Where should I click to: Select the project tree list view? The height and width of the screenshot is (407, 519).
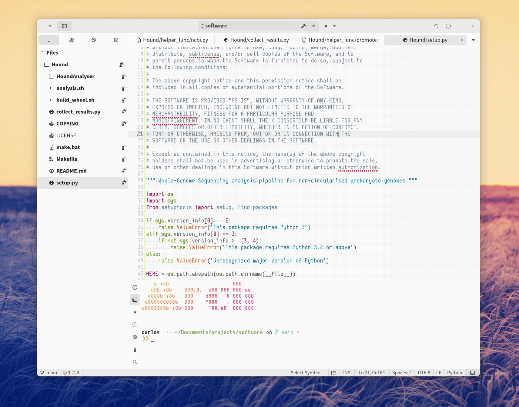click(x=49, y=40)
